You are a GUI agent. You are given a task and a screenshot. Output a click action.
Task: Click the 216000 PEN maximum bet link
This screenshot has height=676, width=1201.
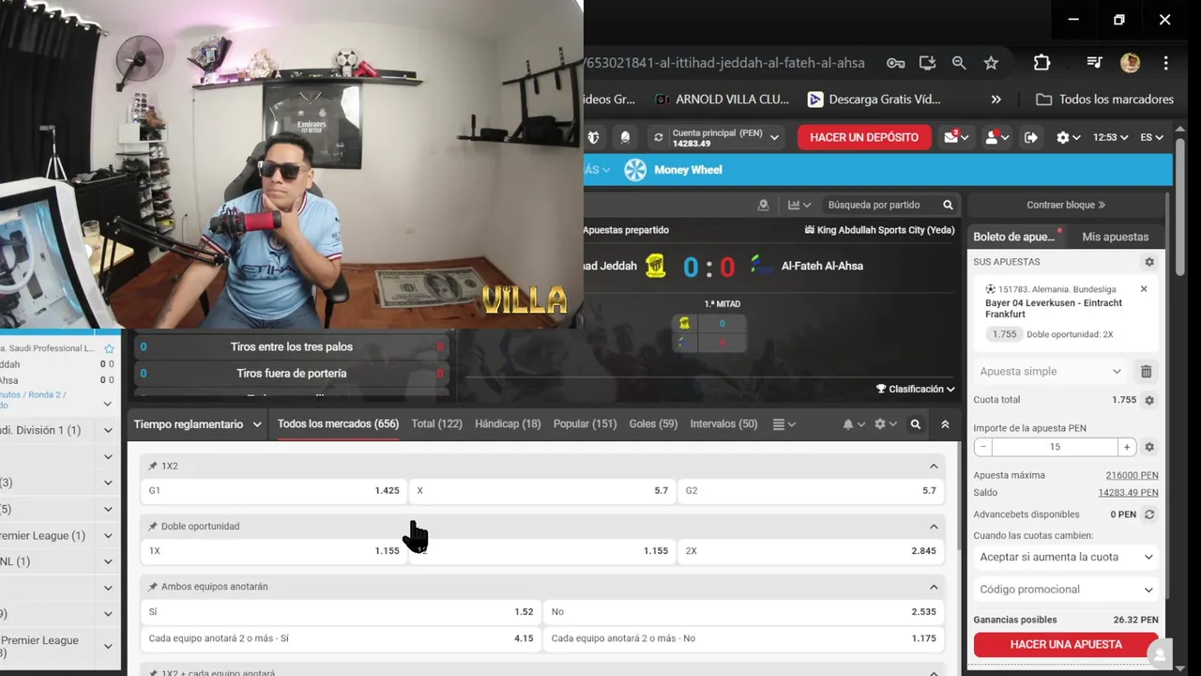click(x=1132, y=475)
